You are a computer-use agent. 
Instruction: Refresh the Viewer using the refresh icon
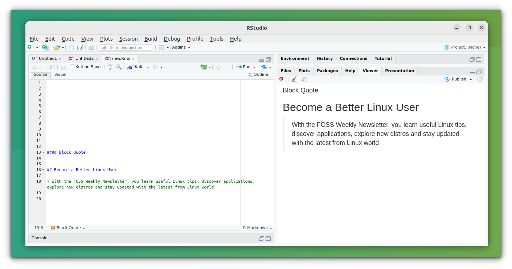(x=480, y=79)
